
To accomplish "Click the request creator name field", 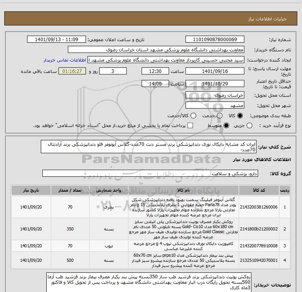I will pyautogui.click(x=166, y=60).
